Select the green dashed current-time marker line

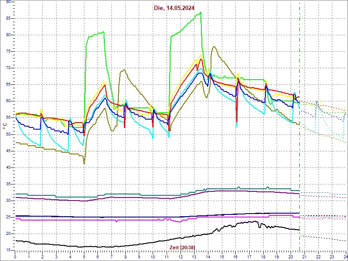(300, 127)
